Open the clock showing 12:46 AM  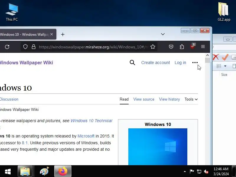click(x=221, y=171)
